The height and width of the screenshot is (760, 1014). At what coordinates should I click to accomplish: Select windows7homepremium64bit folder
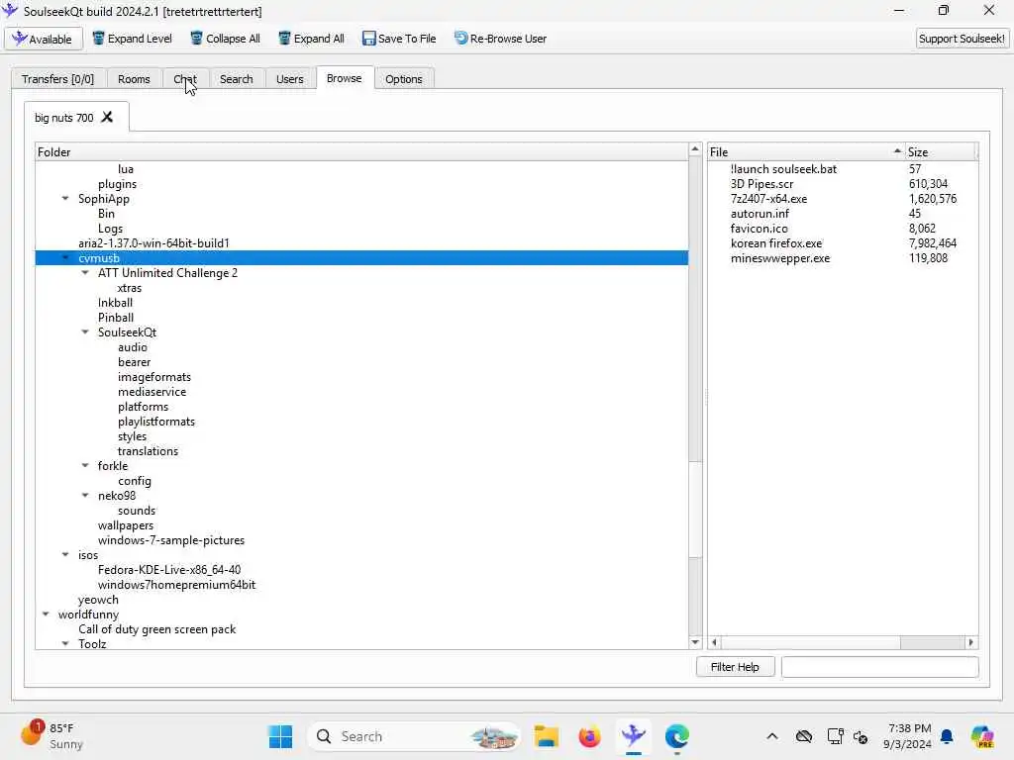point(176,584)
